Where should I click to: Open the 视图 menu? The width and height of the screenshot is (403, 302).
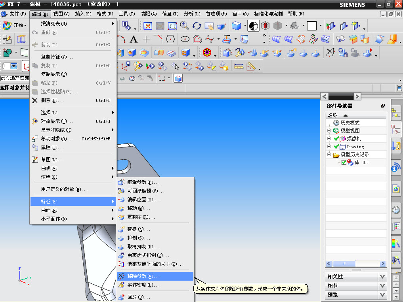pyautogui.click(x=61, y=14)
